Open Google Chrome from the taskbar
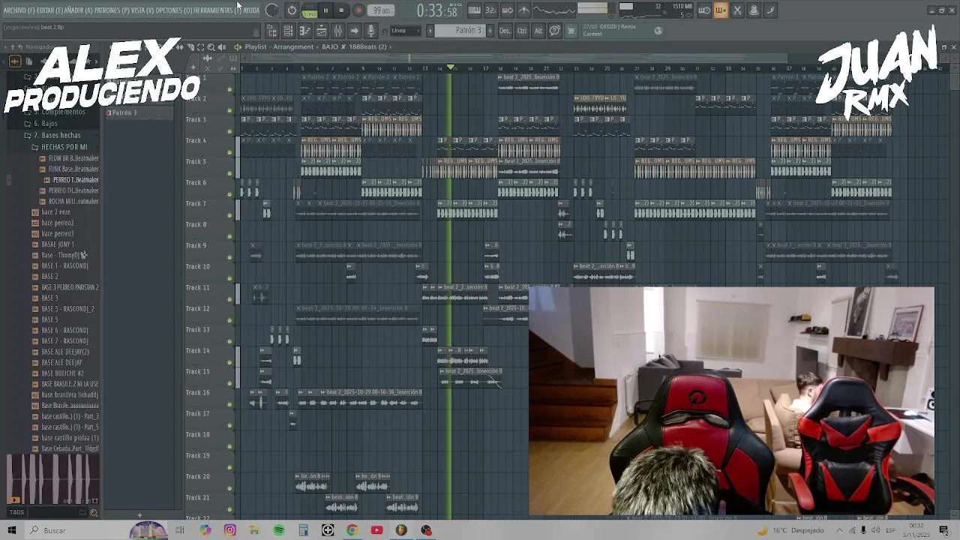960x540 pixels. click(x=352, y=530)
